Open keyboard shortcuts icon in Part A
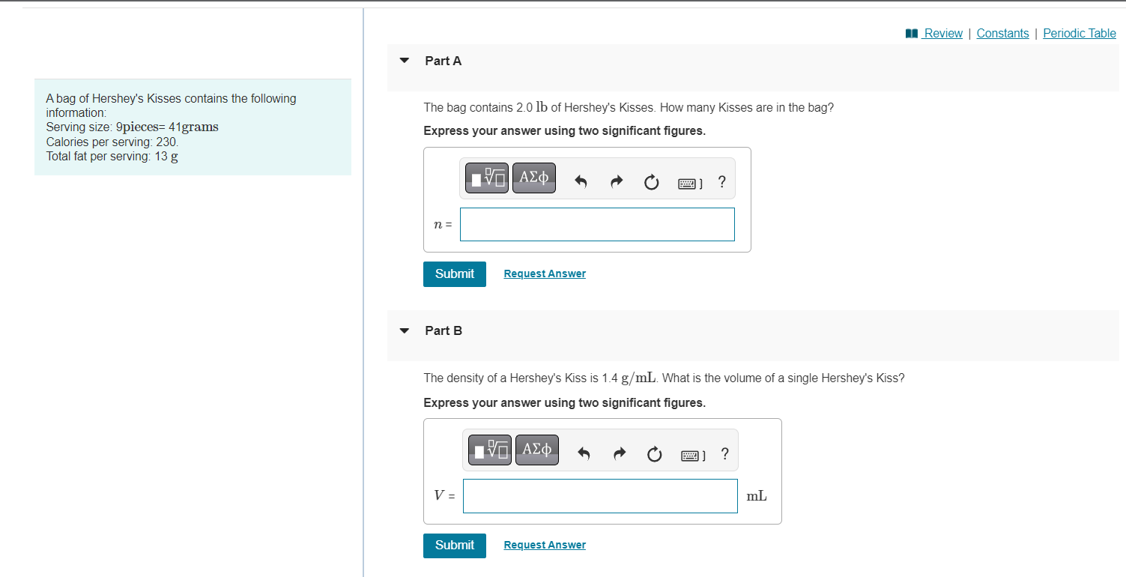The width and height of the screenshot is (1126, 577). (x=688, y=182)
